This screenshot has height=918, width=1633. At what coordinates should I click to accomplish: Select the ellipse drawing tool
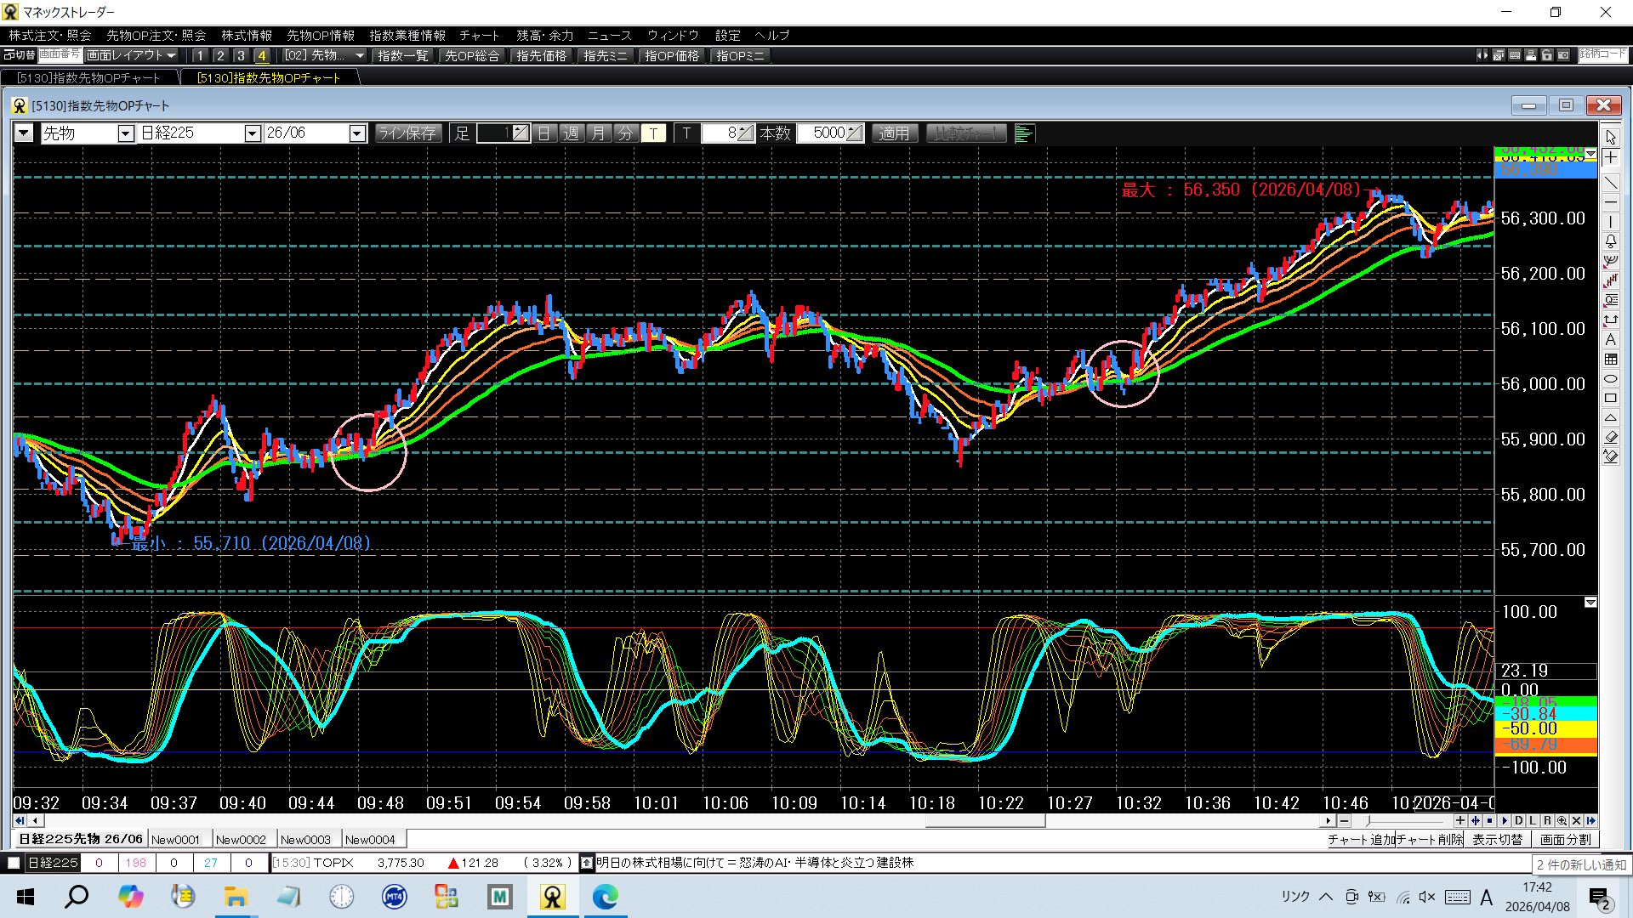[1610, 379]
